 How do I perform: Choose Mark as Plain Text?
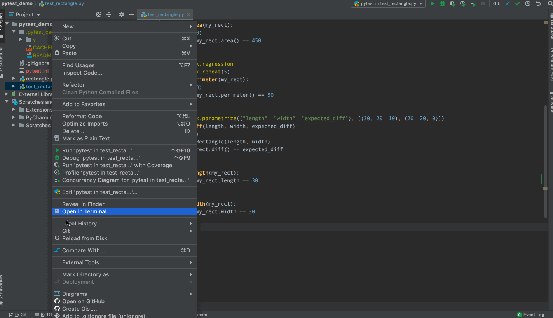point(124,138)
